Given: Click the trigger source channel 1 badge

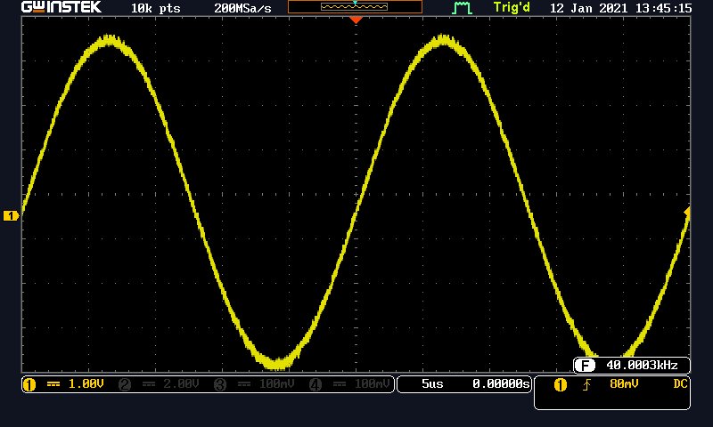Looking at the screenshot, I should click(x=561, y=385).
